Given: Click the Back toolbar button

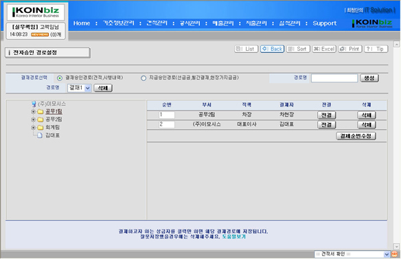Looking at the screenshot, I should click(x=273, y=49).
